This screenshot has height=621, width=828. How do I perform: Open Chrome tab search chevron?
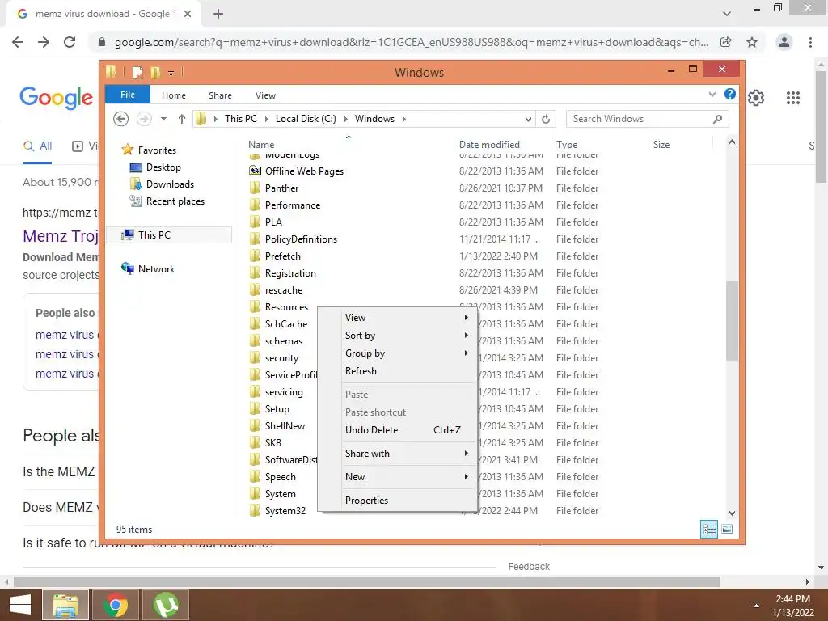click(727, 14)
